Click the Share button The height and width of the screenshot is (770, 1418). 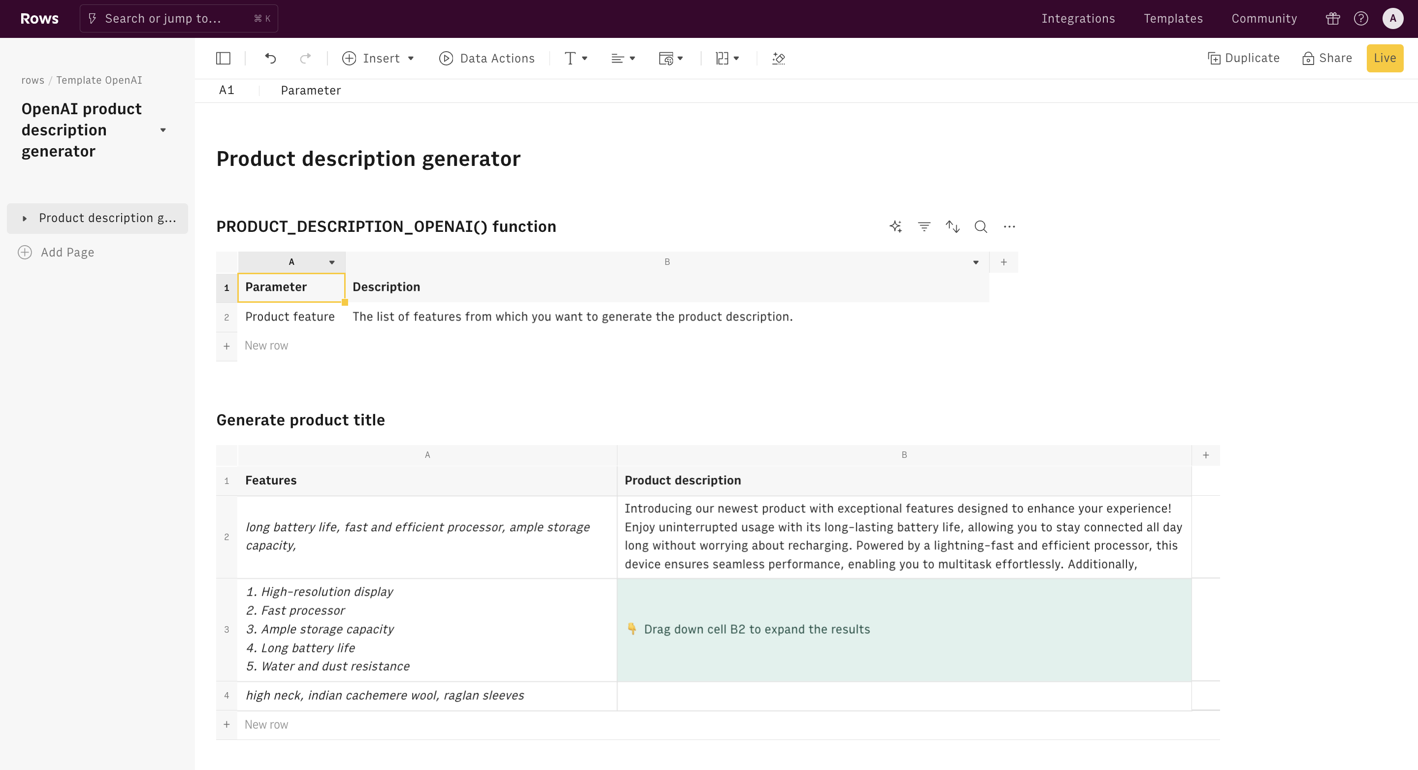click(x=1327, y=59)
